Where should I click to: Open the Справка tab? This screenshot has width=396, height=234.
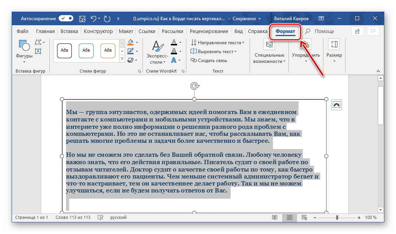[258, 31]
